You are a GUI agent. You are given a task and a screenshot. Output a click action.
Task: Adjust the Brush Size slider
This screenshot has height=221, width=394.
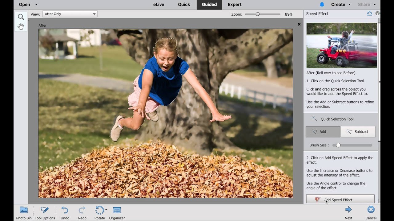(x=338, y=145)
